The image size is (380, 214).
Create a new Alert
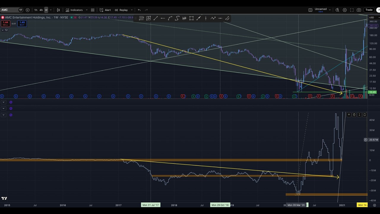105,10
